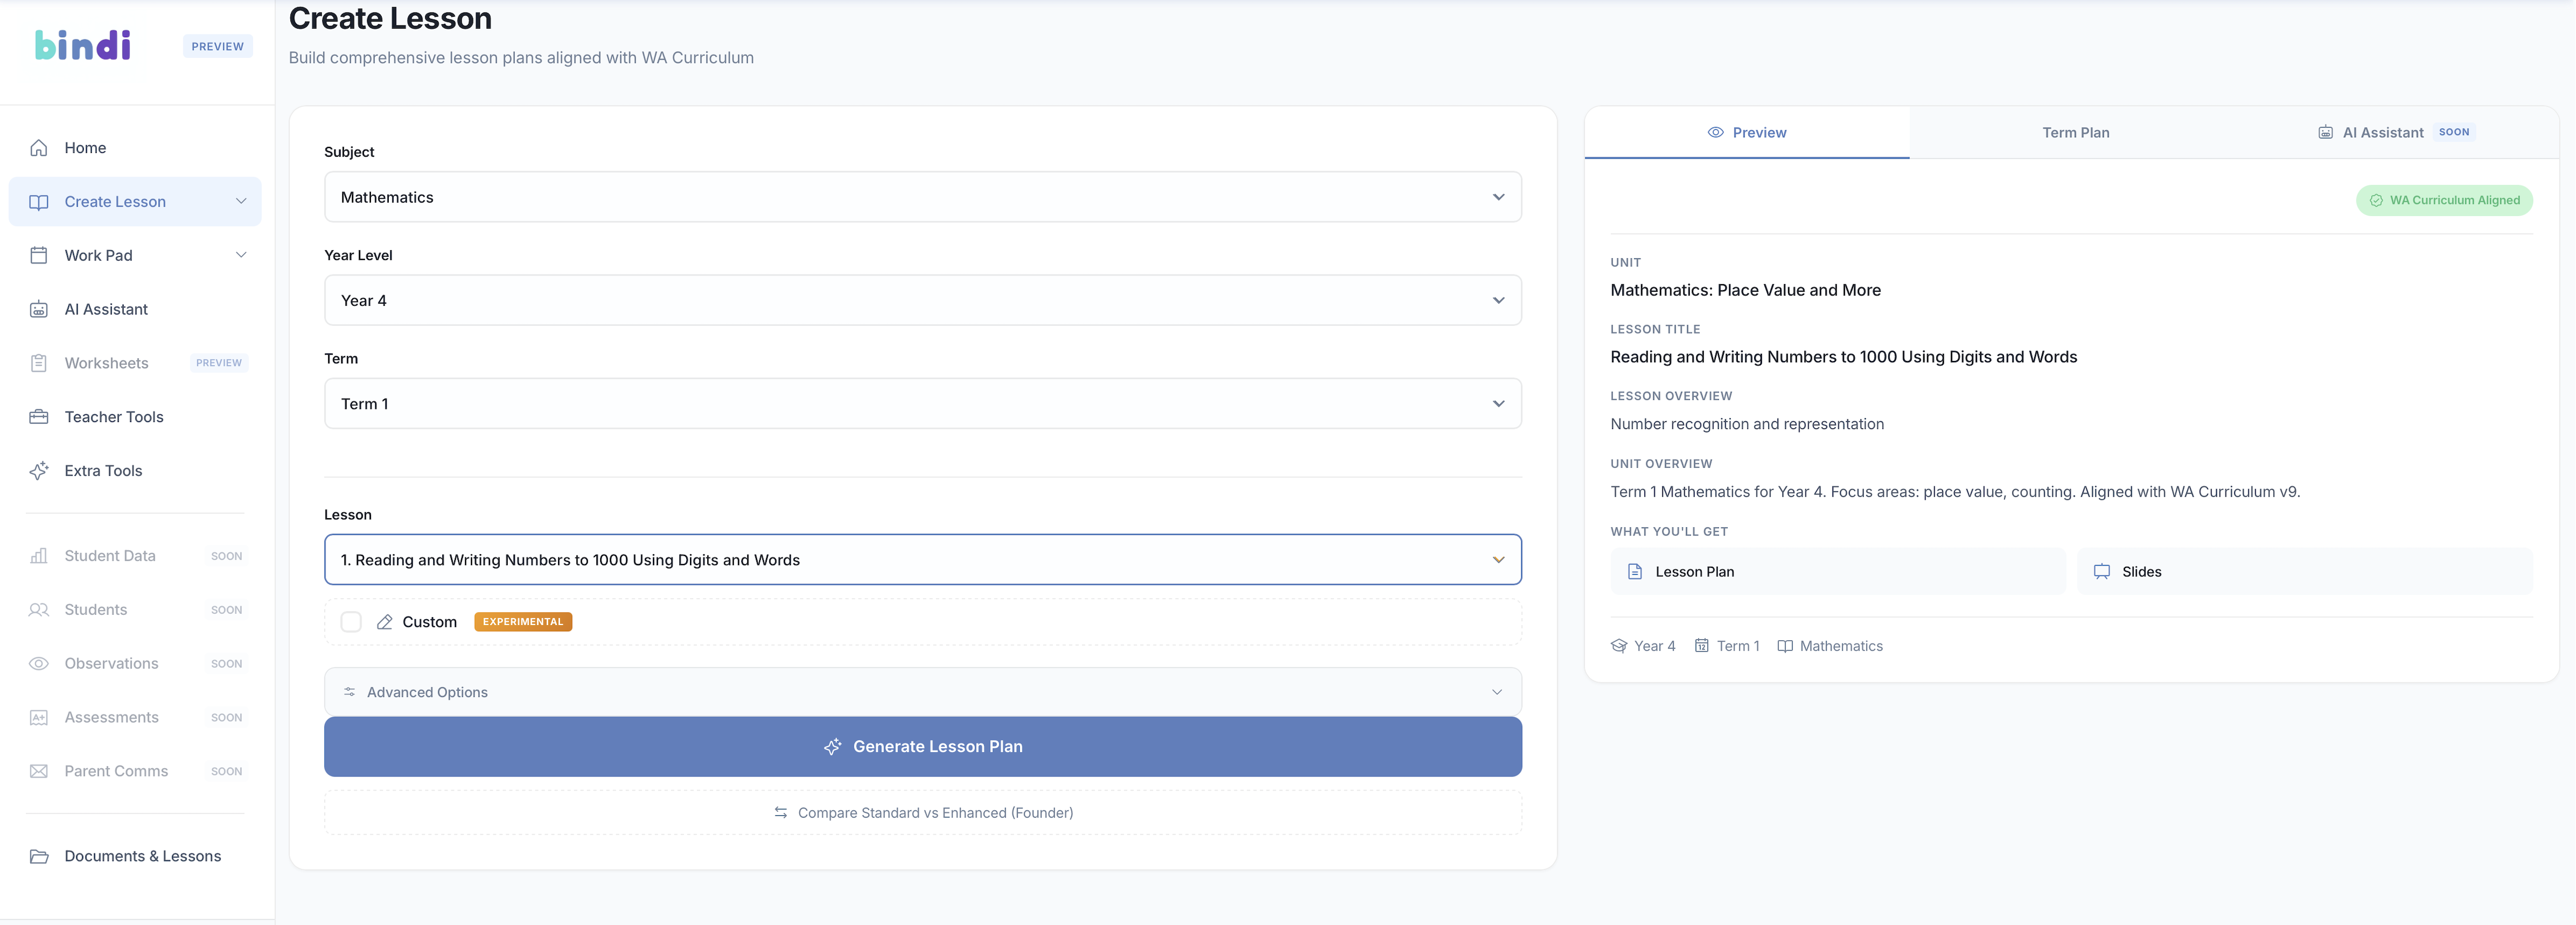Select the AI Assistant sidebar icon
Image resolution: width=2576 pixels, height=925 pixels.
(x=38, y=309)
